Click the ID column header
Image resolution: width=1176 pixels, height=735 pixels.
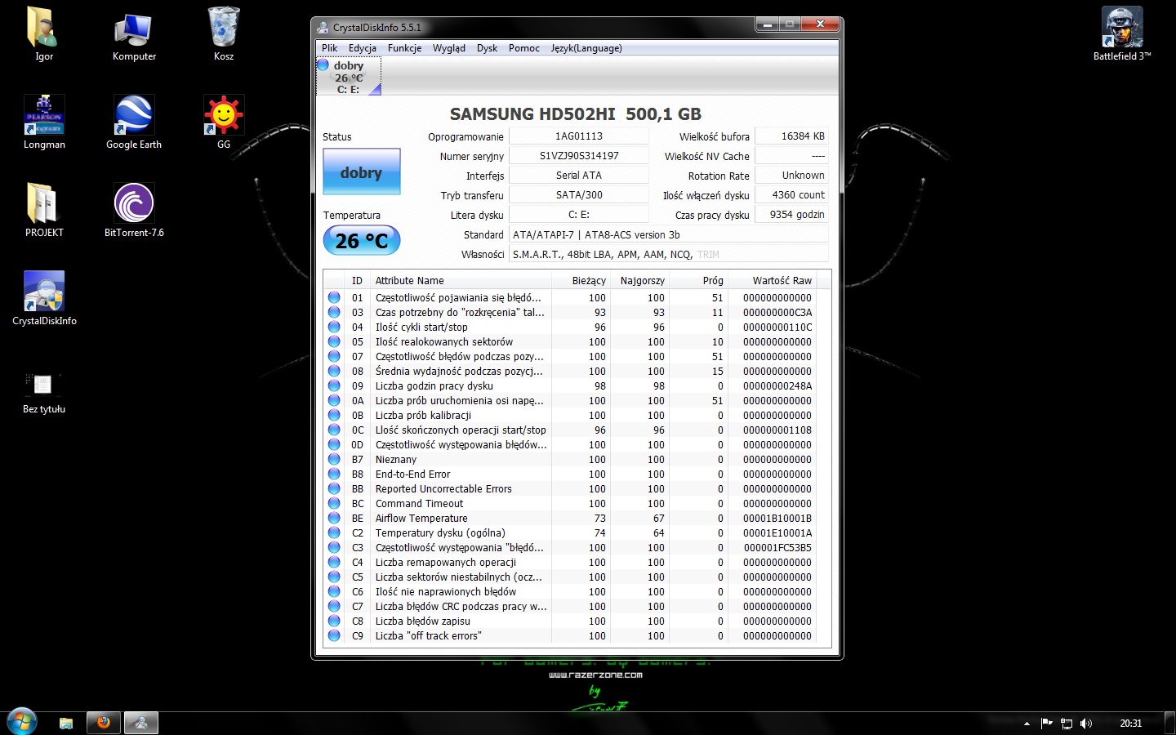[357, 280]
